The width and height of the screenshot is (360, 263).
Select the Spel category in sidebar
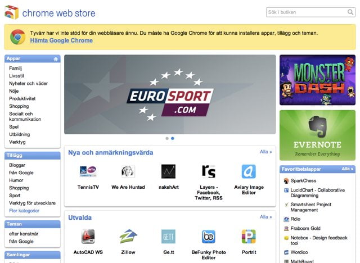(14, 127)
